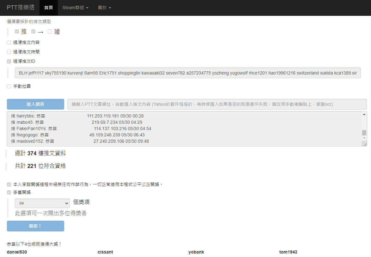Toggle the fair-draw promise checkbox
The image size is (371, 257).
point(9,184)
